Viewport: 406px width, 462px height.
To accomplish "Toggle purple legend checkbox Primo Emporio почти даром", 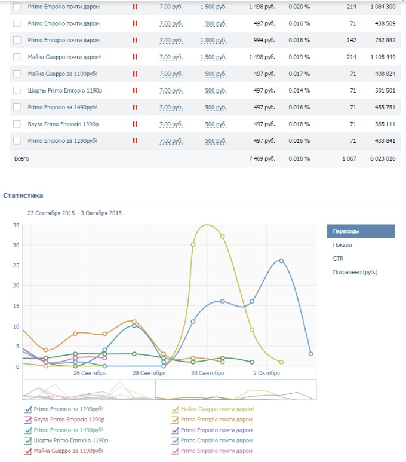I will point(174,430).
